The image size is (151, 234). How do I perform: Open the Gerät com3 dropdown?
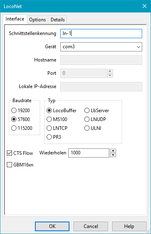(x=101, y=47)
